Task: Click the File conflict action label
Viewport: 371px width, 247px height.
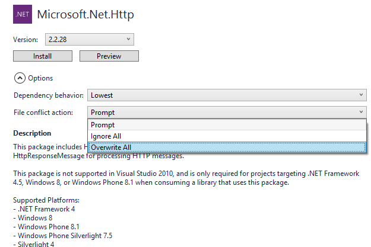Action: point(43,112)
